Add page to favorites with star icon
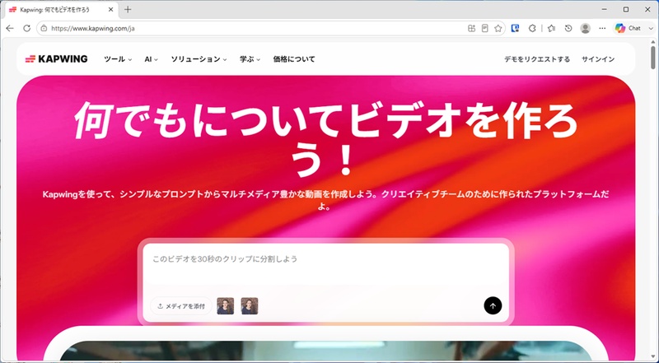Screen dimensions: 659x363 (498, 28)
